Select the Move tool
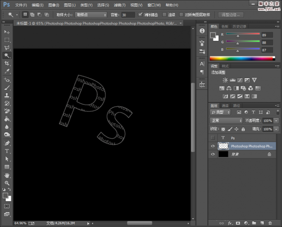The image size is (282, 227). tap(7, 31)
